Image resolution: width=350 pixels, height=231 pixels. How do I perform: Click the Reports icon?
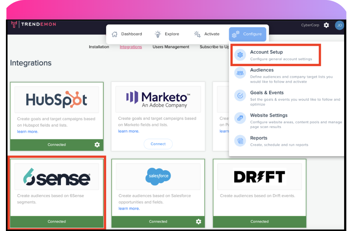240,141
